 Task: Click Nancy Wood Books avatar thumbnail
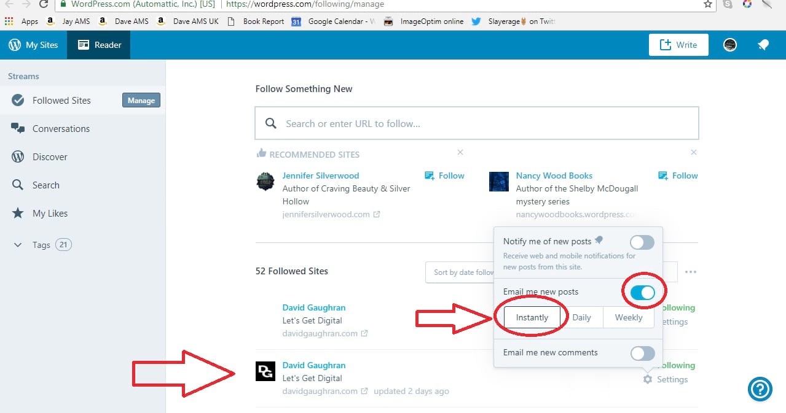click(499, 182)
